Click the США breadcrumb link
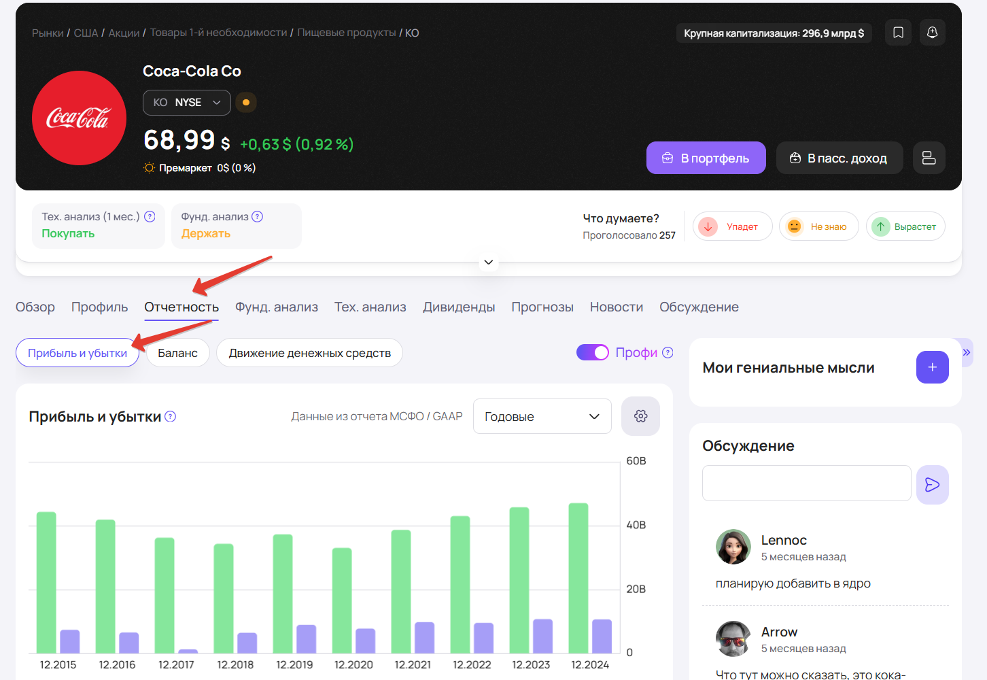 pos(86,33)
